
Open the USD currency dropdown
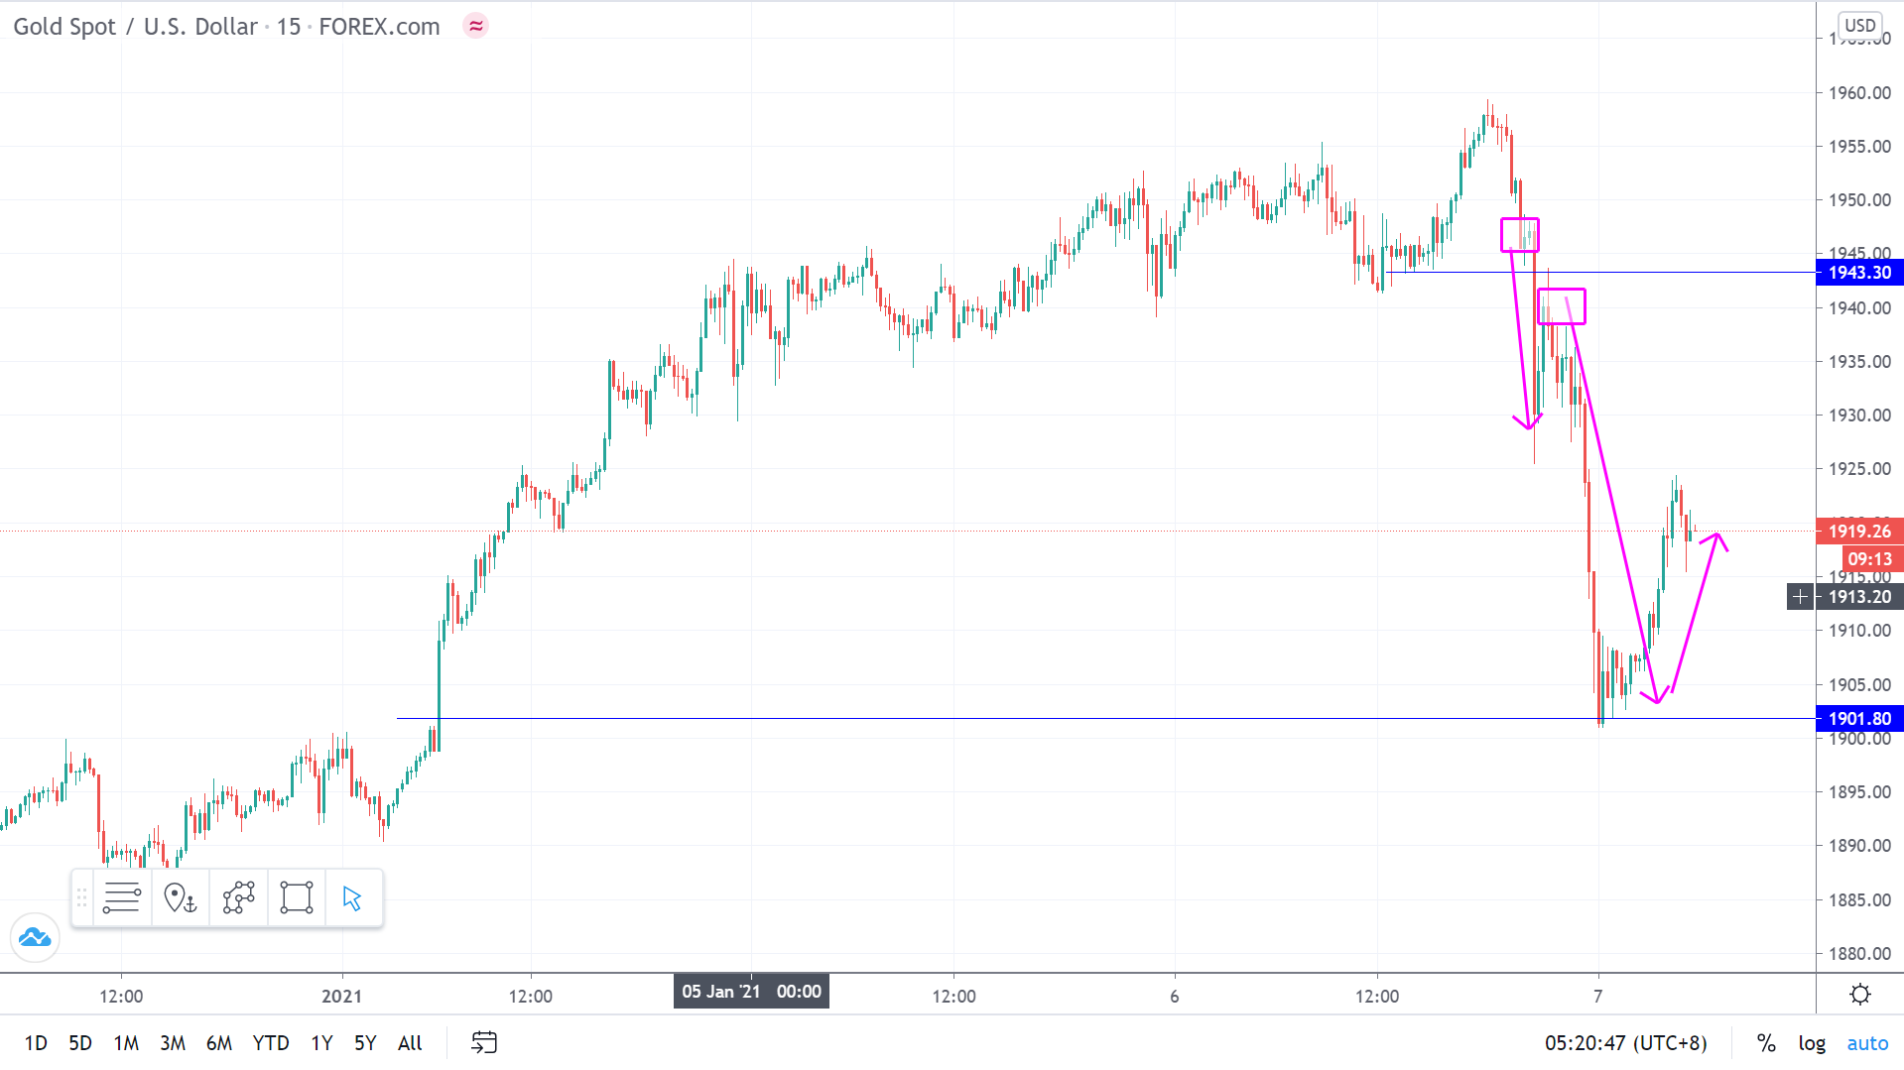(x=1859, y=25)
